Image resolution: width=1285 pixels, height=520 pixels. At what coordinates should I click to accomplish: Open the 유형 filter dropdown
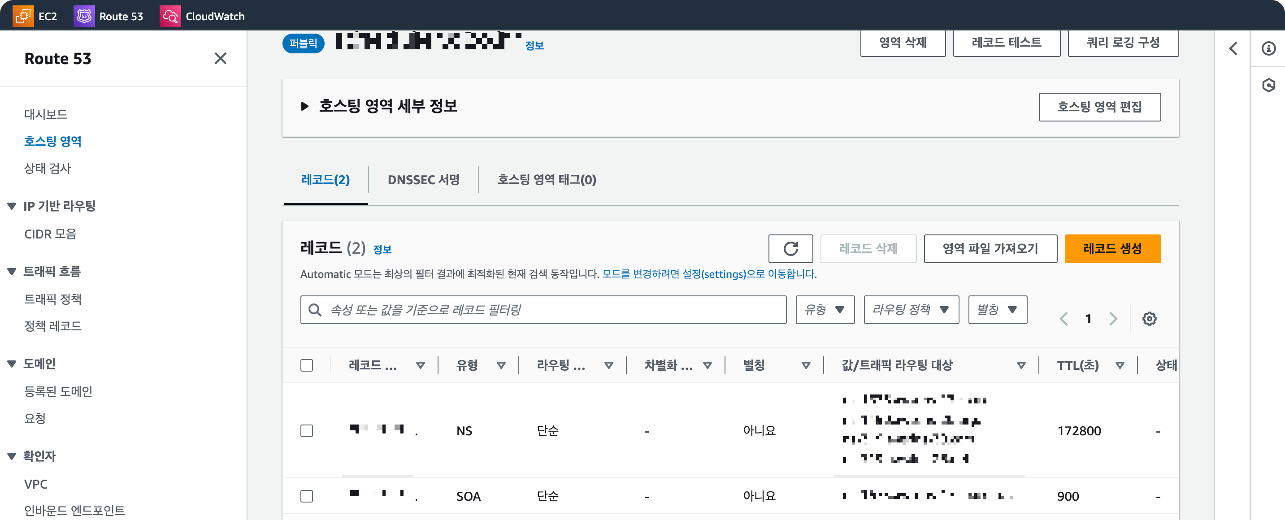(x=825, y=310)
